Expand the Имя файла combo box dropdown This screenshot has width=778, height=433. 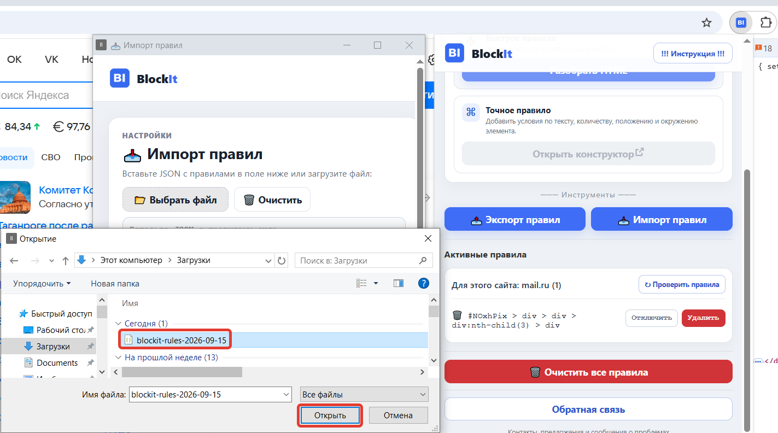click(286, 394)
